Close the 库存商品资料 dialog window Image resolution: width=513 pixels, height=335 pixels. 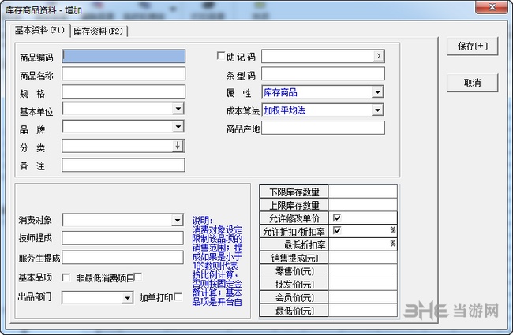tap(492, 6)
